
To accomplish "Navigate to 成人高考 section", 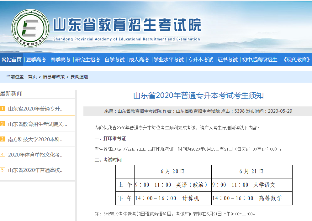I will click(139, 59).
